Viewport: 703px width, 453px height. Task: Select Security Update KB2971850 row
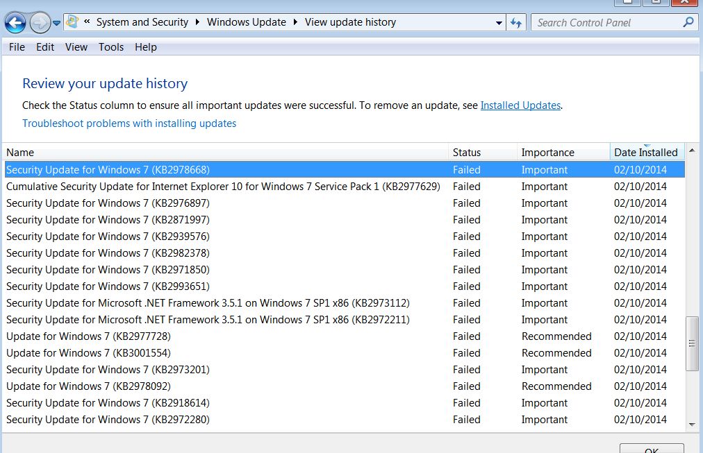[345, 269]
